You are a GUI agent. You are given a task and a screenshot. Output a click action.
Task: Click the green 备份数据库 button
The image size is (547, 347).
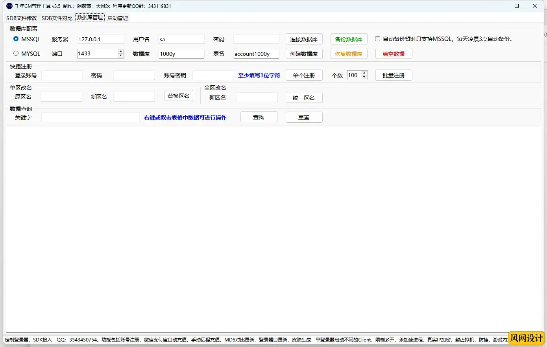point(349,39)
